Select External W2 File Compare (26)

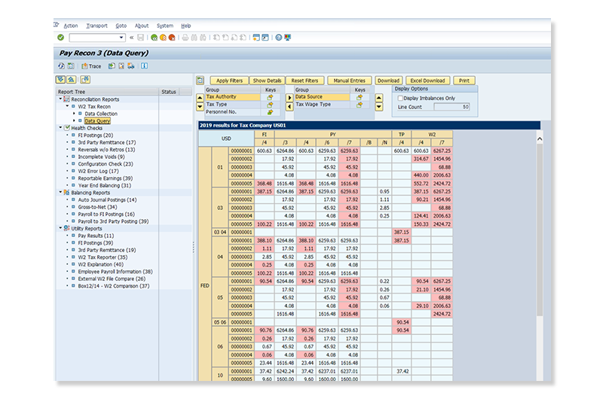click(112, 279)
